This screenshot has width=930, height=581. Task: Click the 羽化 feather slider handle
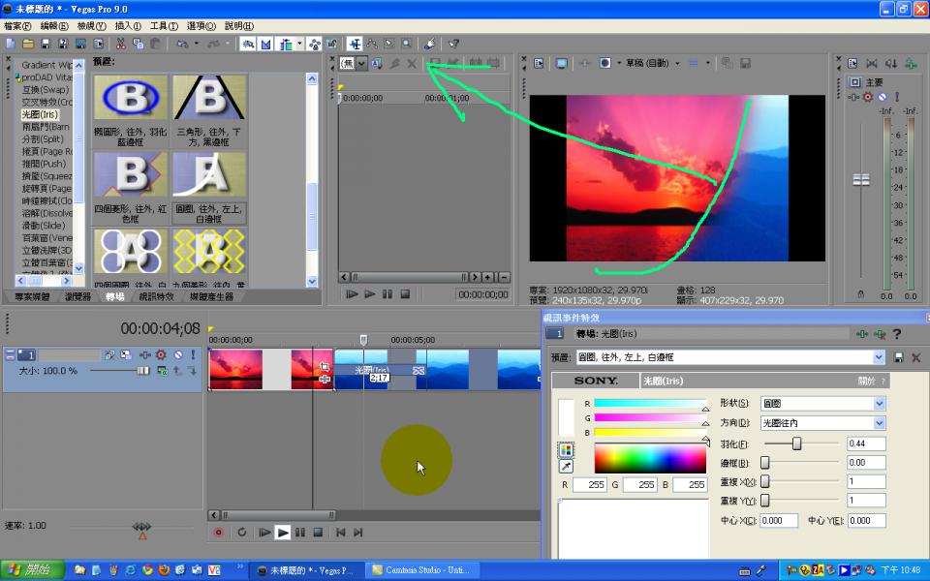tap(797, 443)
